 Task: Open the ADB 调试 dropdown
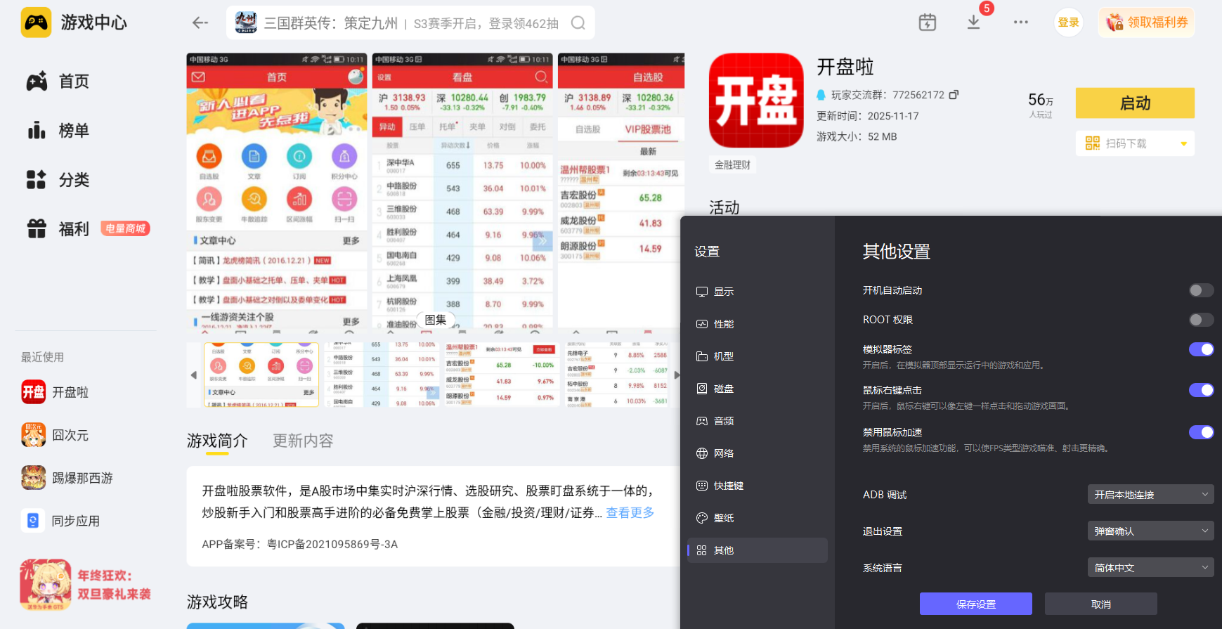coord(1150,495)
